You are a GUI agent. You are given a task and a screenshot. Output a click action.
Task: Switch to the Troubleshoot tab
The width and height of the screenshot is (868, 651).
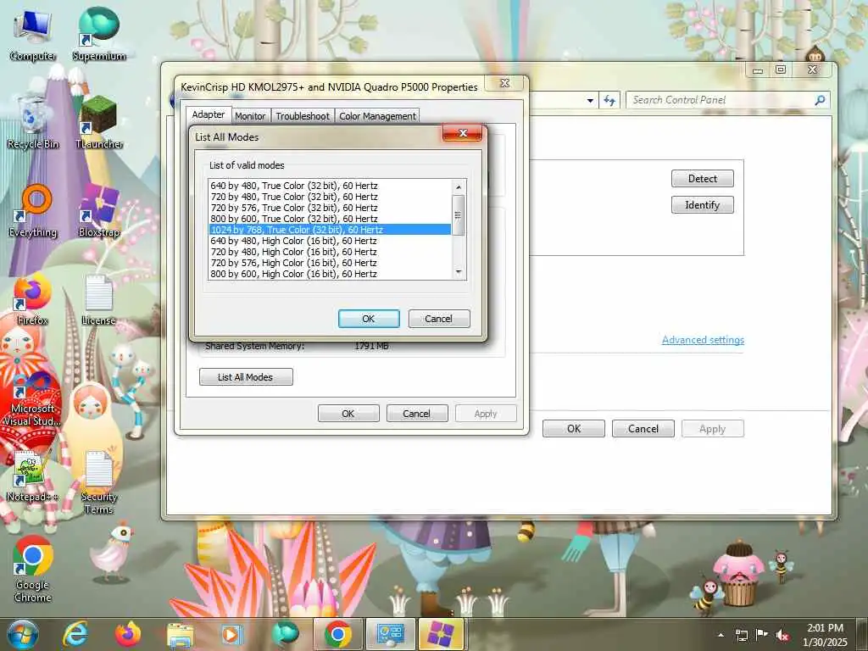pyautogui.click(x=303, y=115)
